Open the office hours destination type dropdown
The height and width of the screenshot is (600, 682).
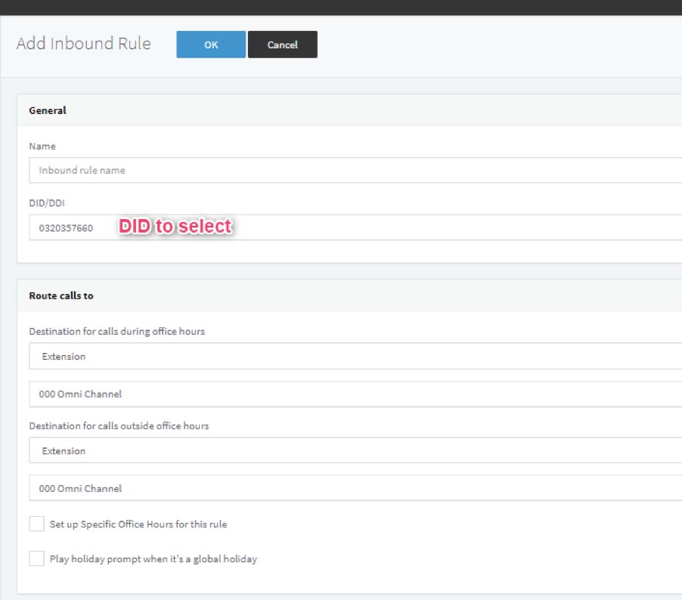(355, 356)
